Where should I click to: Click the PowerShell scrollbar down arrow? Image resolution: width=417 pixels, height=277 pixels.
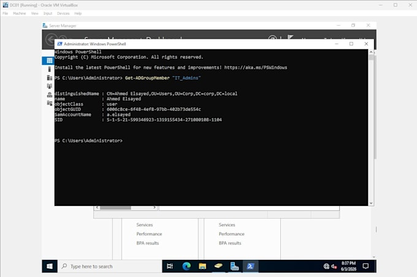click(x=371, y=203)
